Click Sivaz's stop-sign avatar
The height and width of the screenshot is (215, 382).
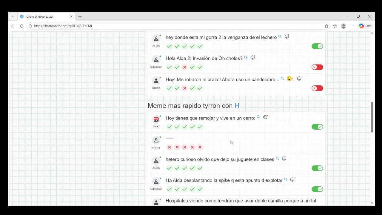coord(156,119)
